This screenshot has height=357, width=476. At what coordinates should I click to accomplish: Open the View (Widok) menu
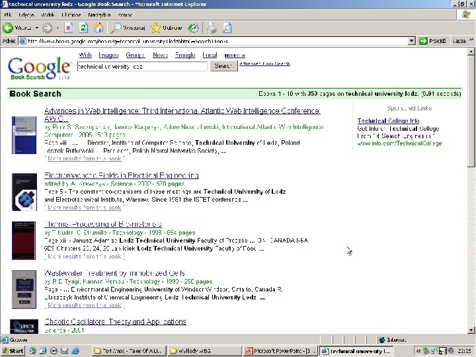tap(48, 15)
